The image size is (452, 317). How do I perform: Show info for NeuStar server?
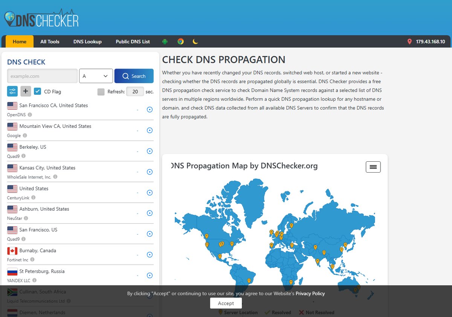(26, 218)
